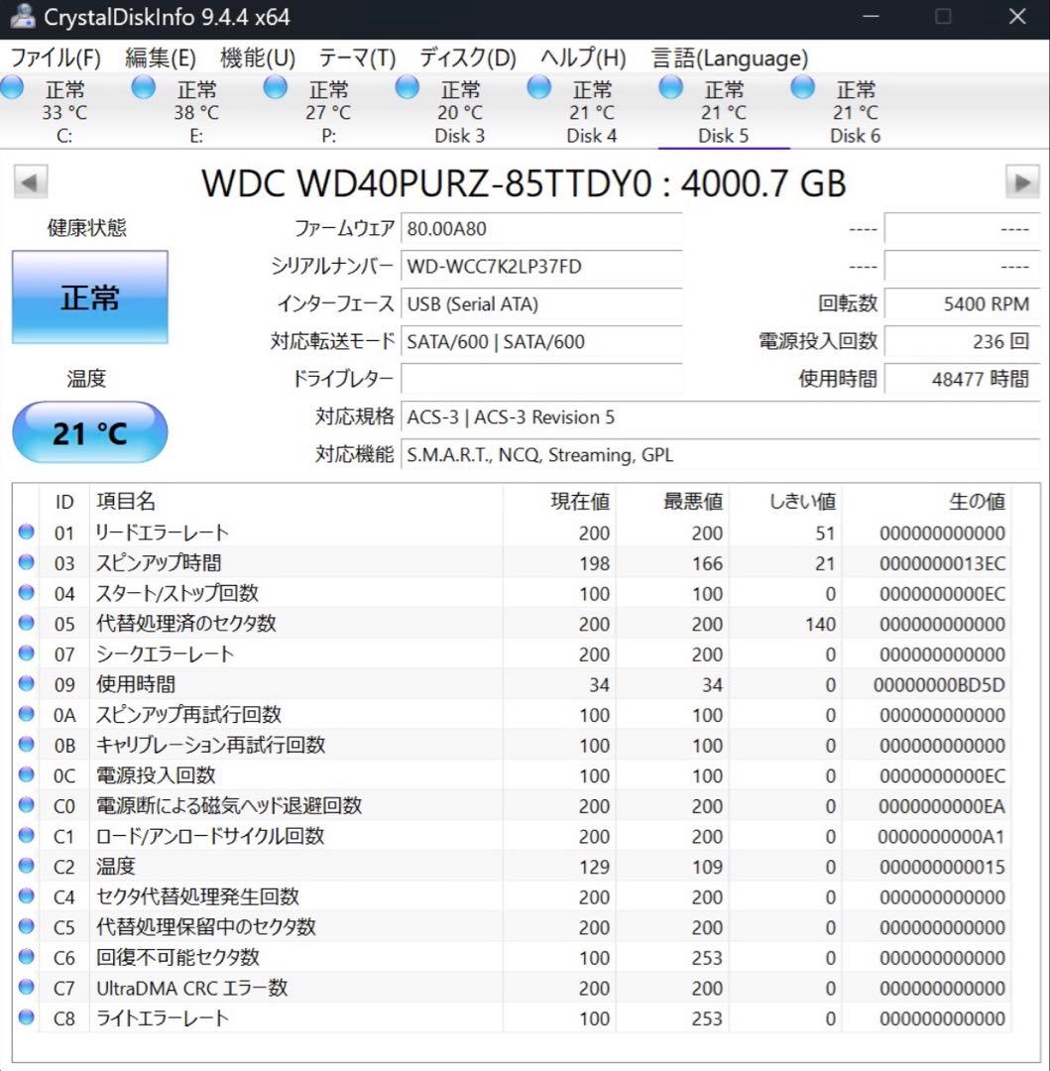Click status icon of 代替処理保留中のセクタ数 row
The width and height of the screenshot is (1050, 1071).
click(x=26, y=926)
